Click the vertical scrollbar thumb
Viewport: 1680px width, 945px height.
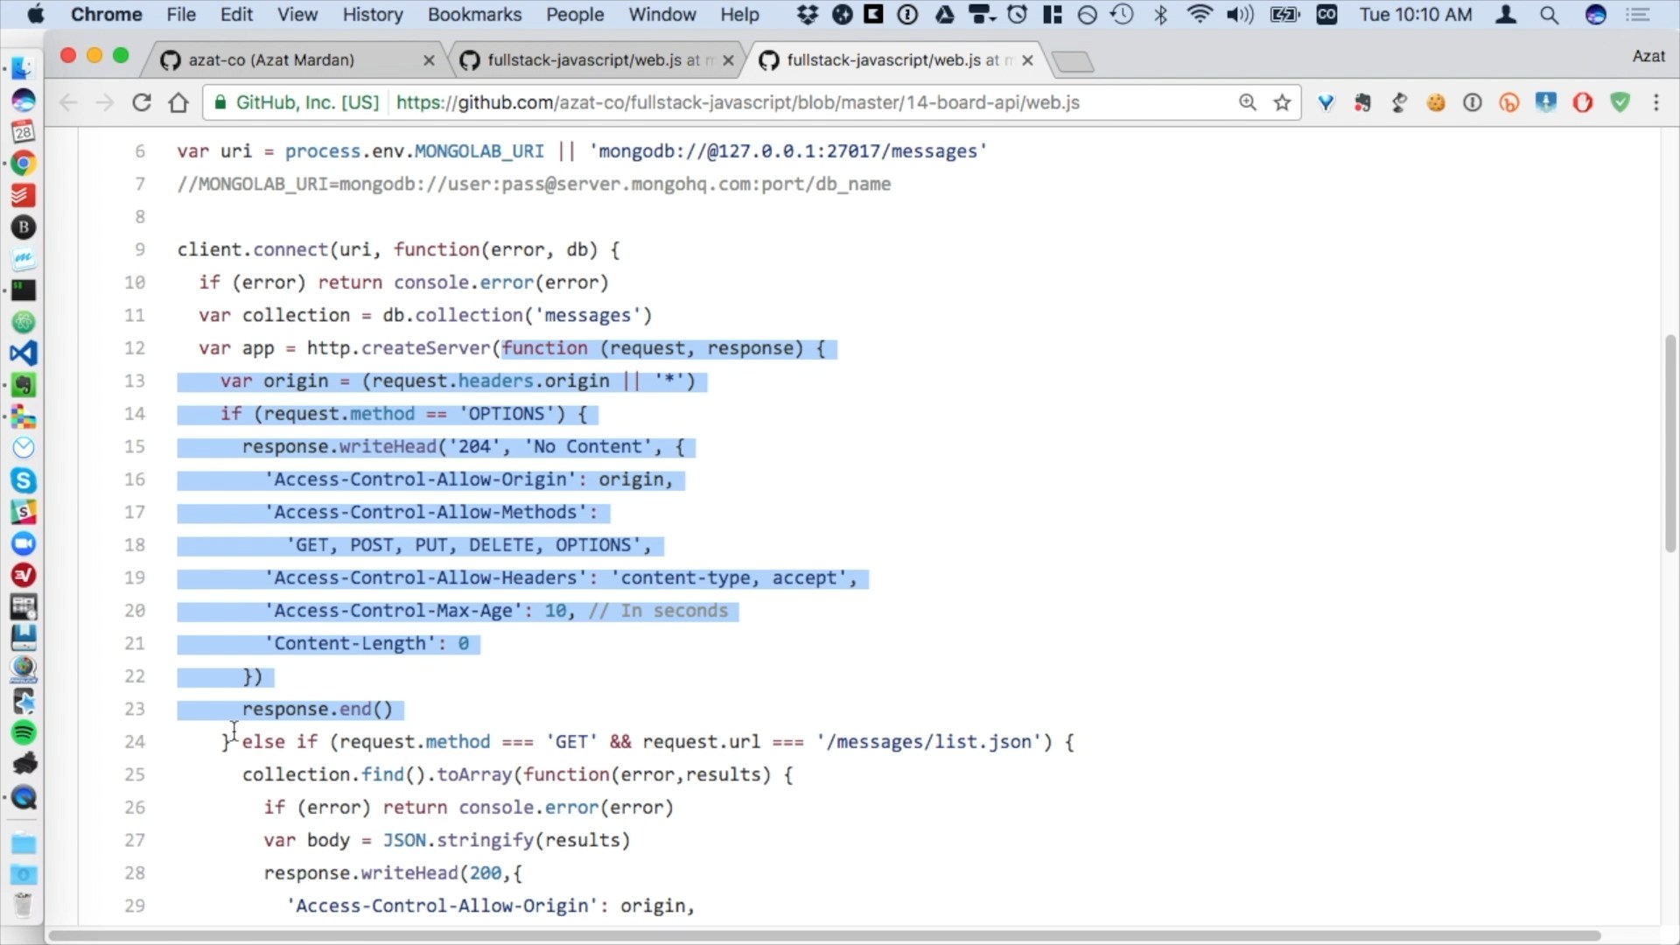[1670, 443]
